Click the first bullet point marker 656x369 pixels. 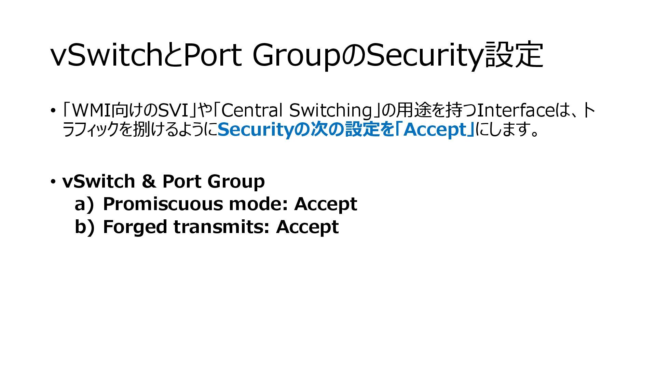[x=53, y=111]
